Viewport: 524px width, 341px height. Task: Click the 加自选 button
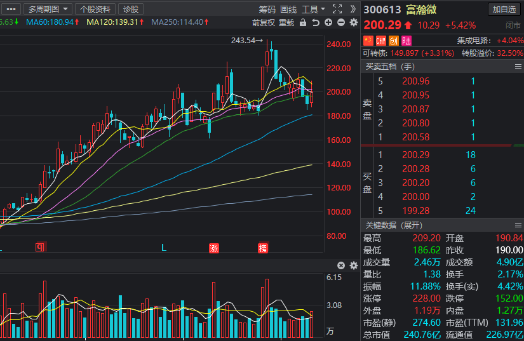504,10
